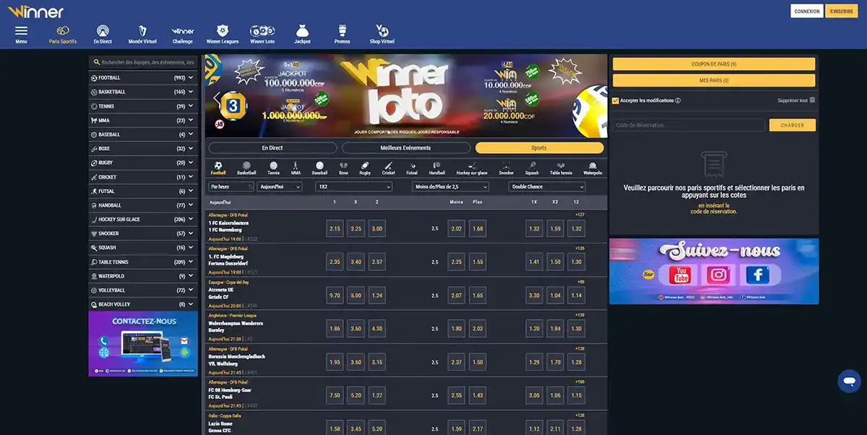Expand SNOOKER category in sidebar
This screenshot has height=435, width=867.
point(143,233)
